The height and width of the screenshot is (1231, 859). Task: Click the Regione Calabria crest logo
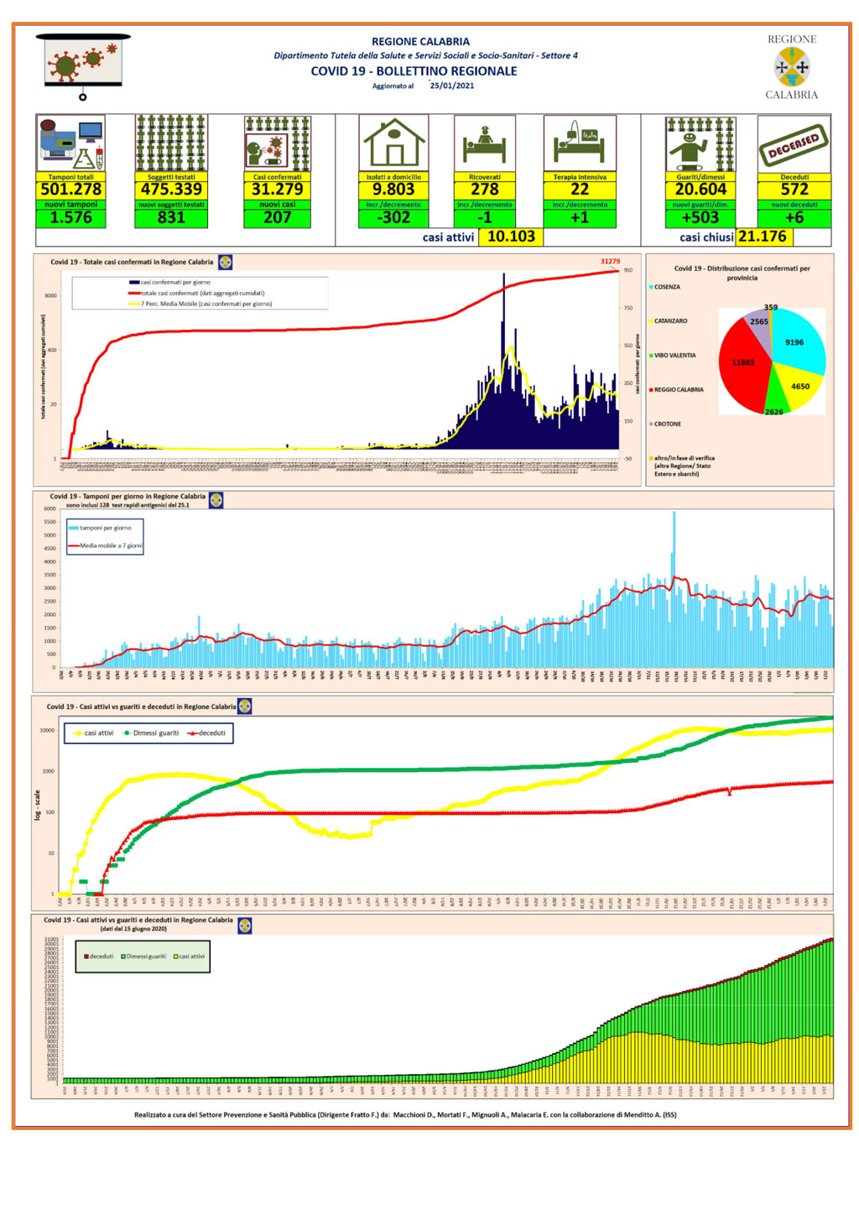pyautogui.click(x=792, y=67)
